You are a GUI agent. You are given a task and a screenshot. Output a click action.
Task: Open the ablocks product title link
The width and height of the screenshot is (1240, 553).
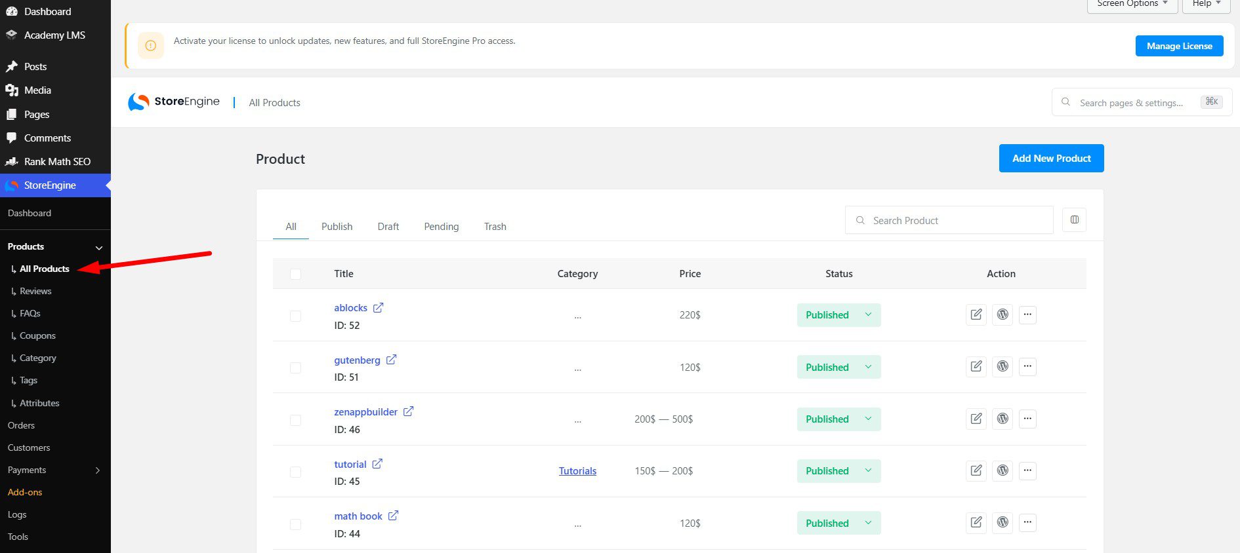click(350, 308)
